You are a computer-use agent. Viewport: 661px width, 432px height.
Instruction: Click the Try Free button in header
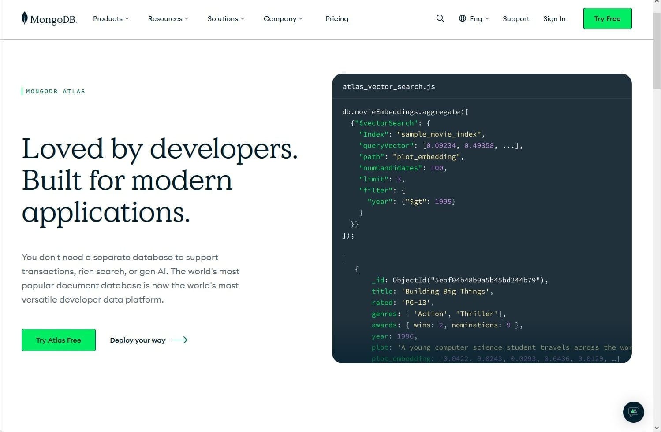click(x=607, y=18)
